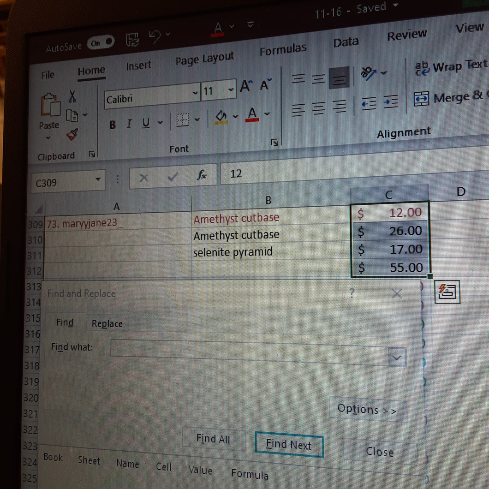Image resolution: width=489 pixels, height=489 pixels.
Task: Open Customize Quick Access Toolbar dropdown
Action: [x=250, y=24]
